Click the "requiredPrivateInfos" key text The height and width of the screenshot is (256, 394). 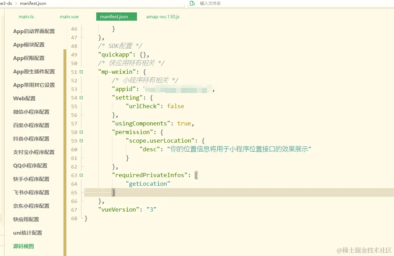pos(149,175)
